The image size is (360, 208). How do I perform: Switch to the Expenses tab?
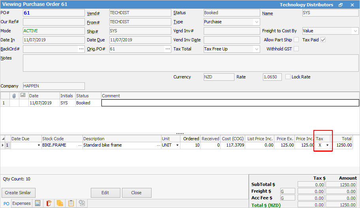point(21,203)
